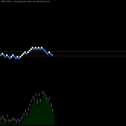Select the first blue brick at far left
Image resolution: width=126 pixels, height=126 pixels.
pyautogui.click(x=1, y=55)
